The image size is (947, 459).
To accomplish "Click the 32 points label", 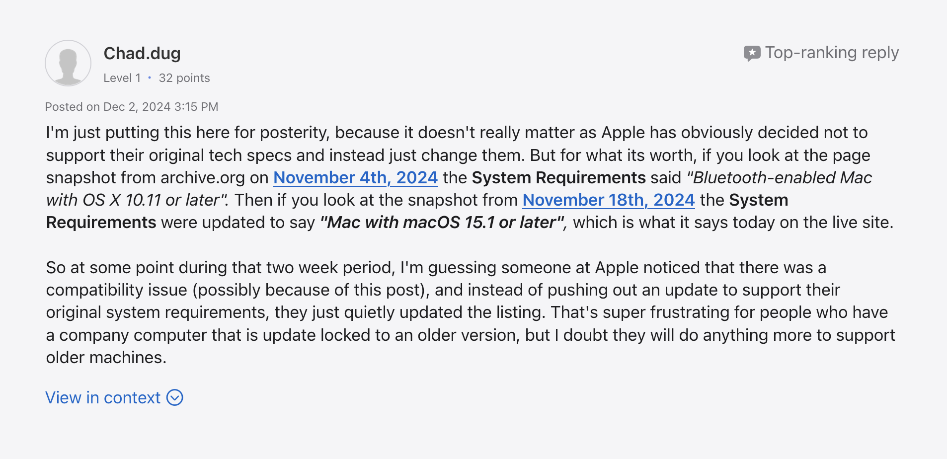I will pos(184,78).
